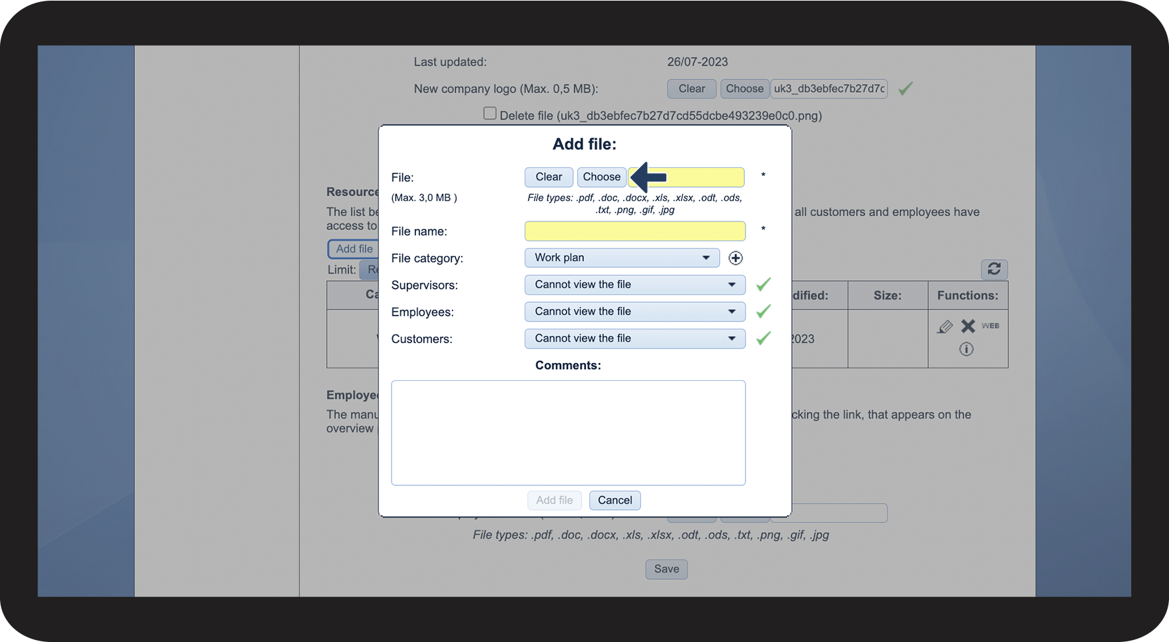Click Choose for the new company logo

coord(744,89)
